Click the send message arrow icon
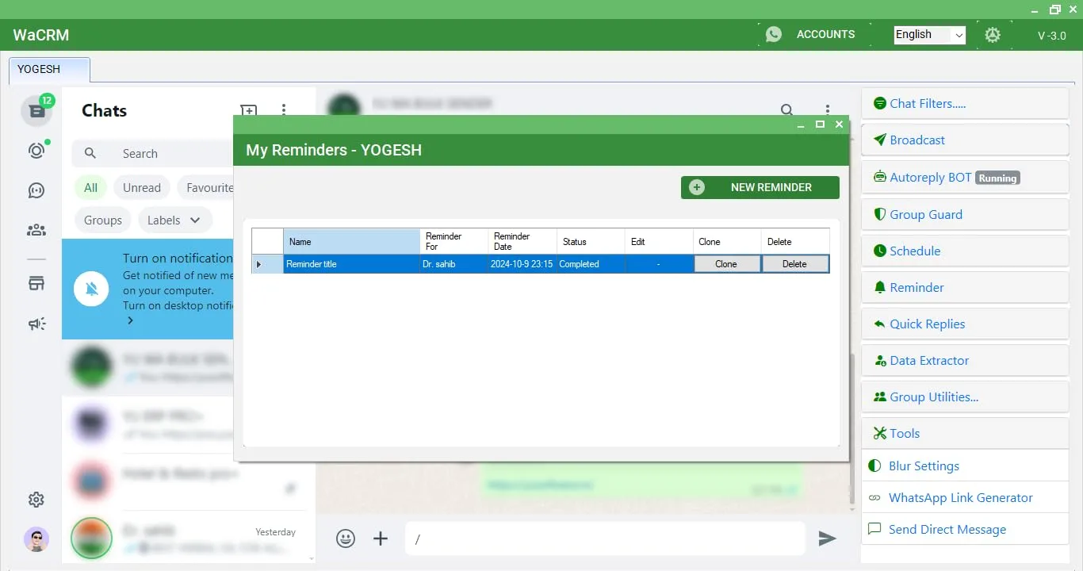 [x=827, y=538]
